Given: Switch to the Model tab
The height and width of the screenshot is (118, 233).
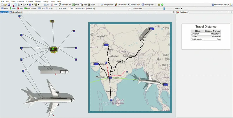Looking at the screenshot, I should click(4, 12).
